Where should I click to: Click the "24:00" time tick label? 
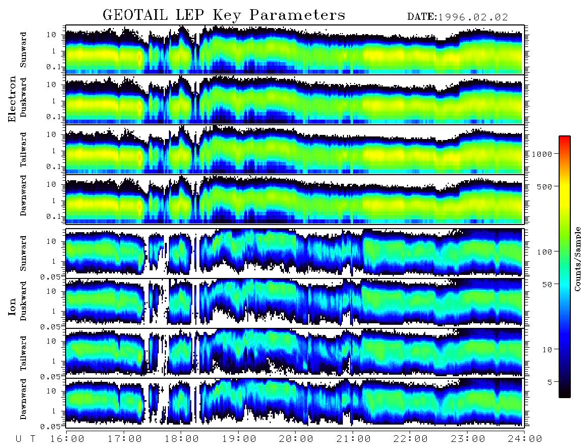click(525, 439)
